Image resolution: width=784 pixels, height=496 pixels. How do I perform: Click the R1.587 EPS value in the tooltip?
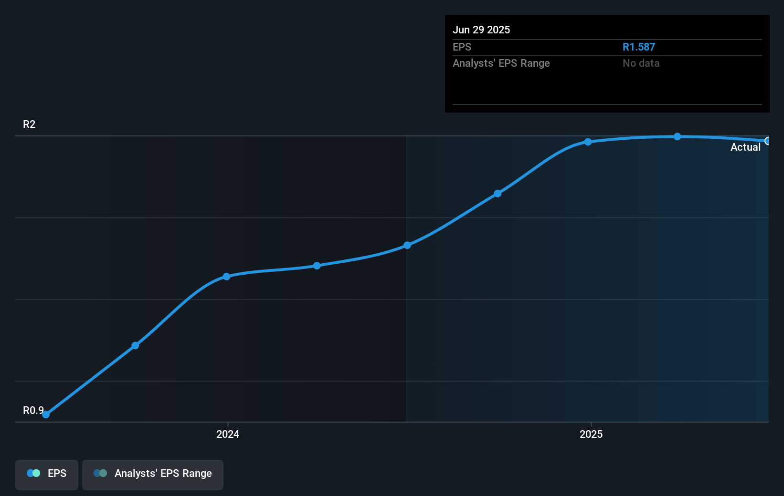click(638, 47)
